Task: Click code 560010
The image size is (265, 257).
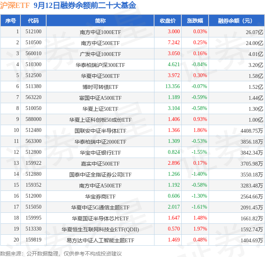Action: click(x=33, y=54)
